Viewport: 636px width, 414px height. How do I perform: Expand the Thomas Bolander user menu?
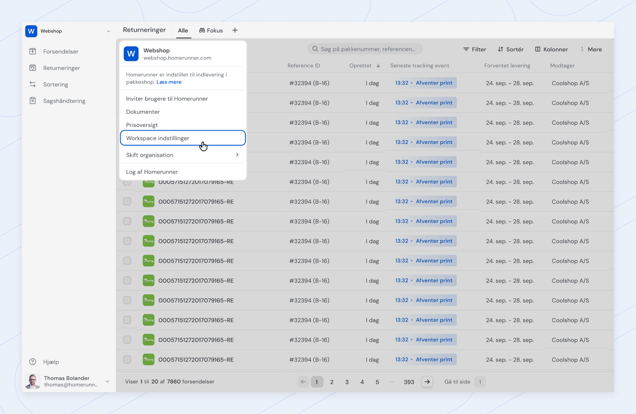[107, 382]
